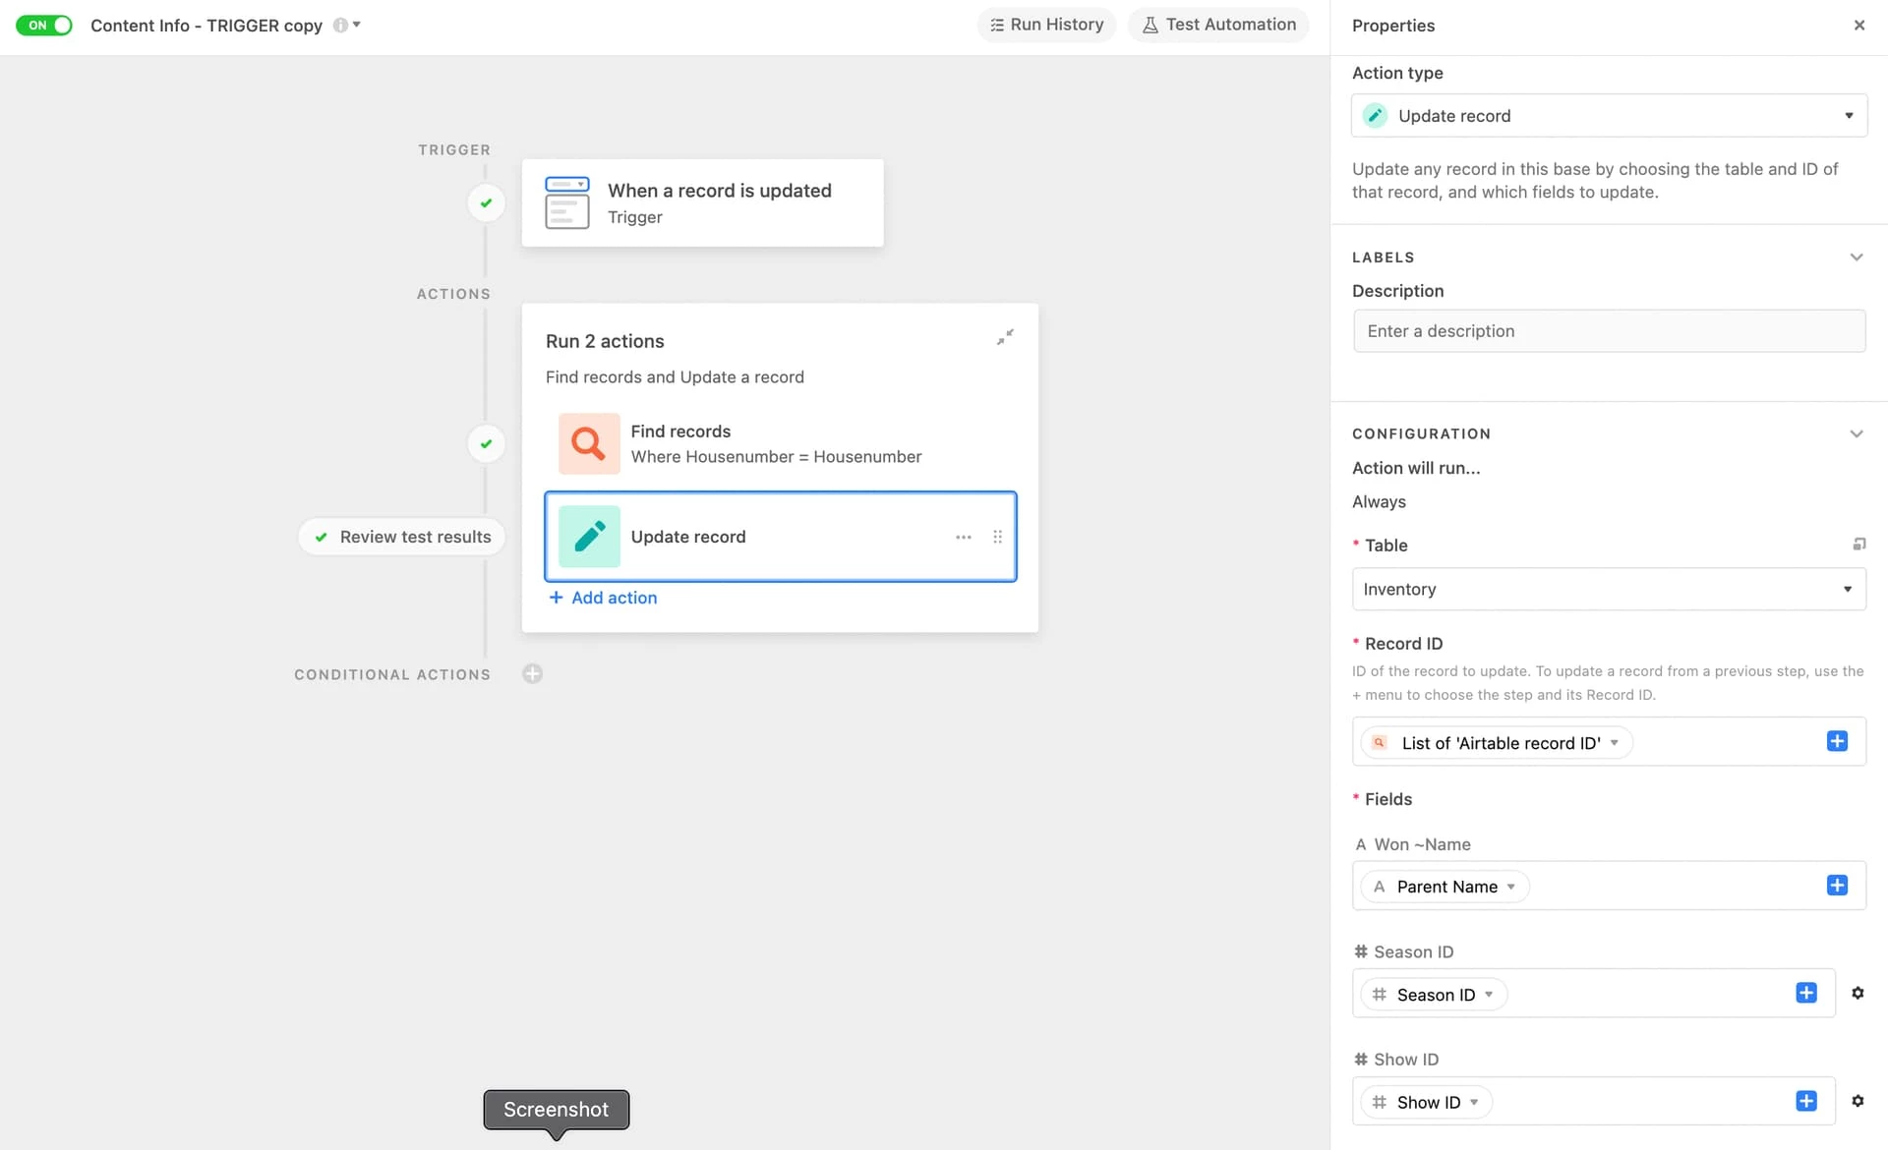Click the drag handle on Update record
Screen dimensions: 1888x1150
[997, 537]
